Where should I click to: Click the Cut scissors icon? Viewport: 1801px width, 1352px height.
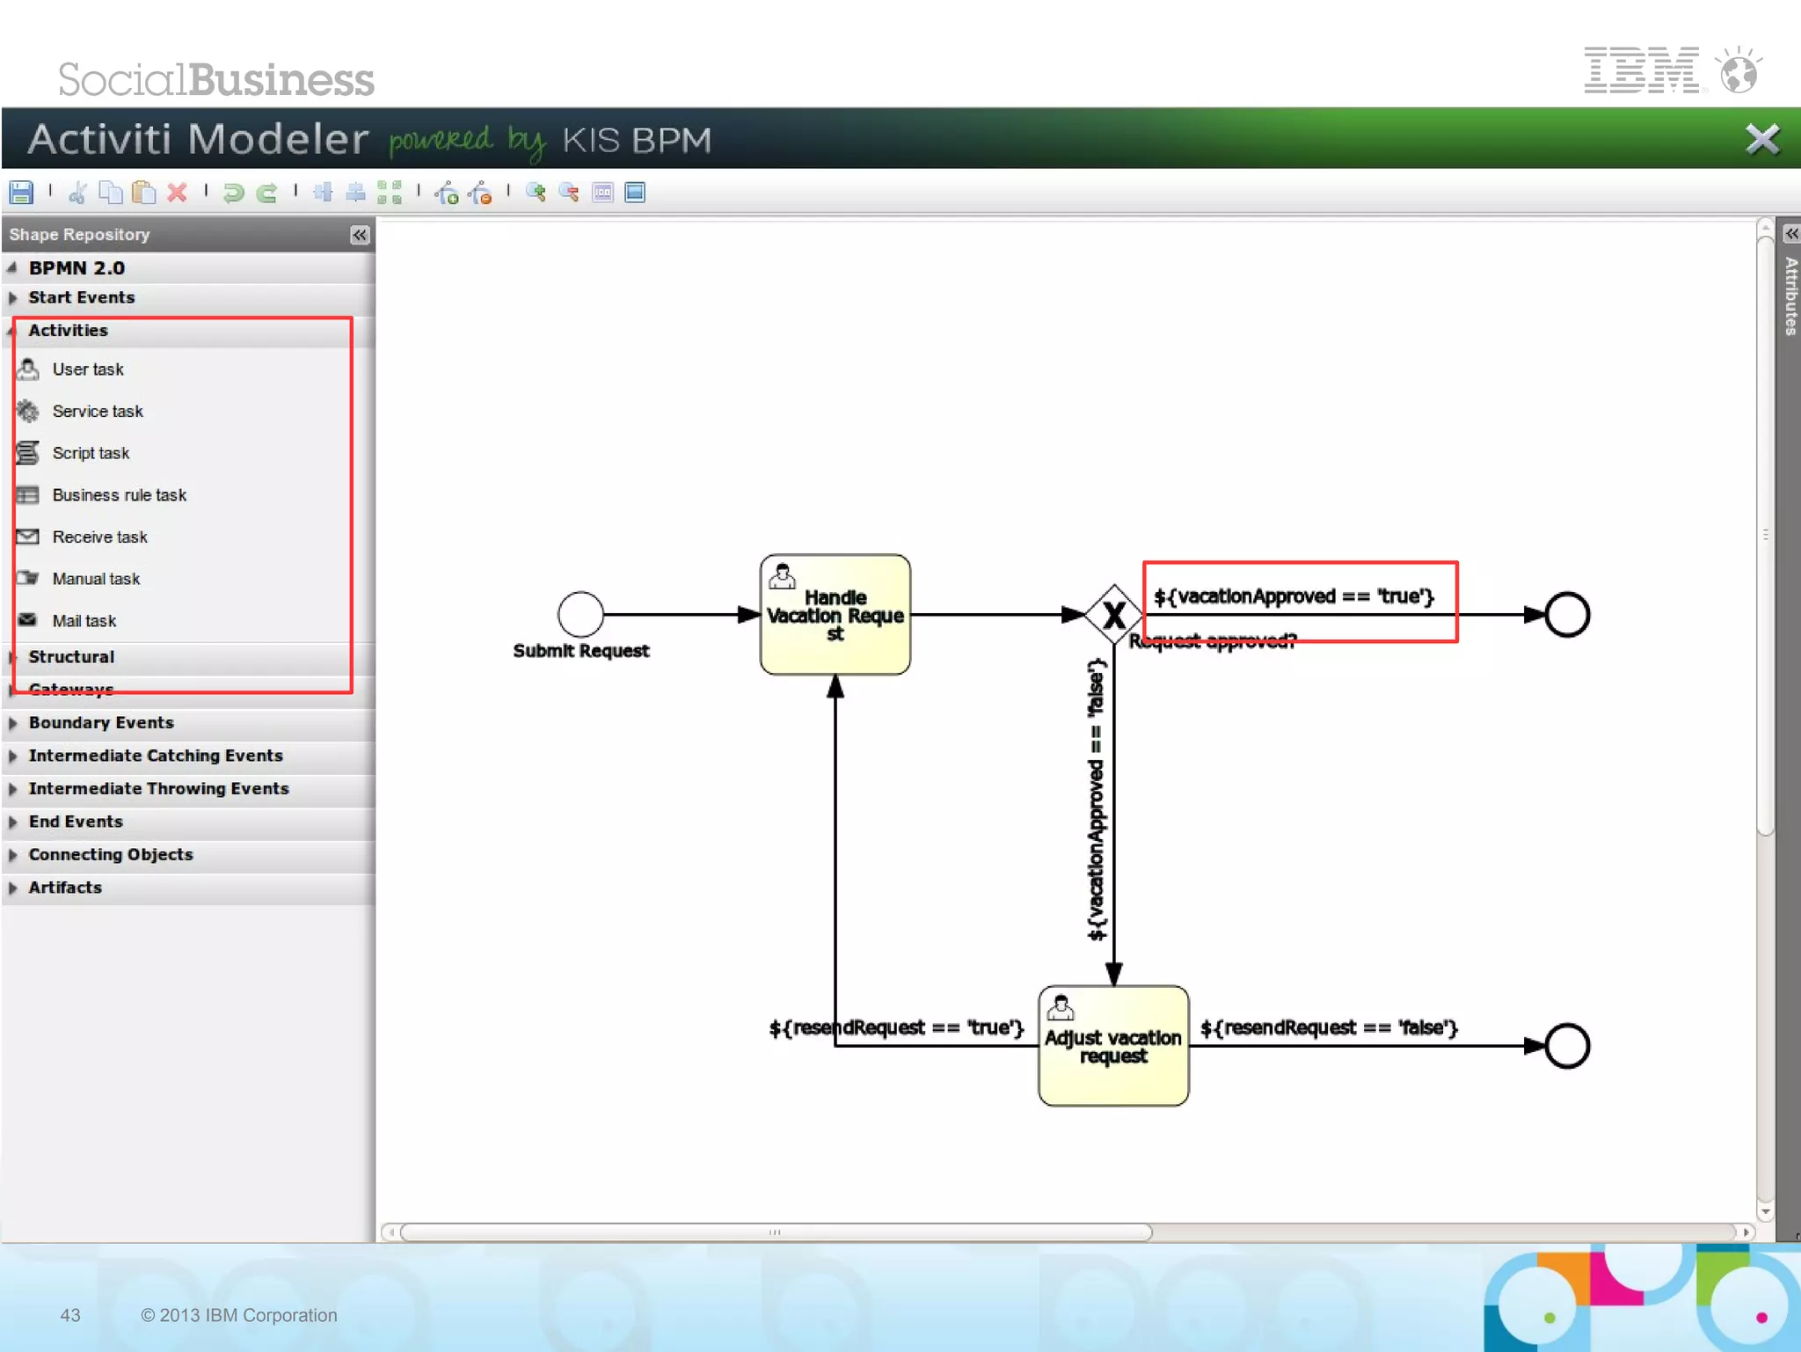click(x=77, y=193)
